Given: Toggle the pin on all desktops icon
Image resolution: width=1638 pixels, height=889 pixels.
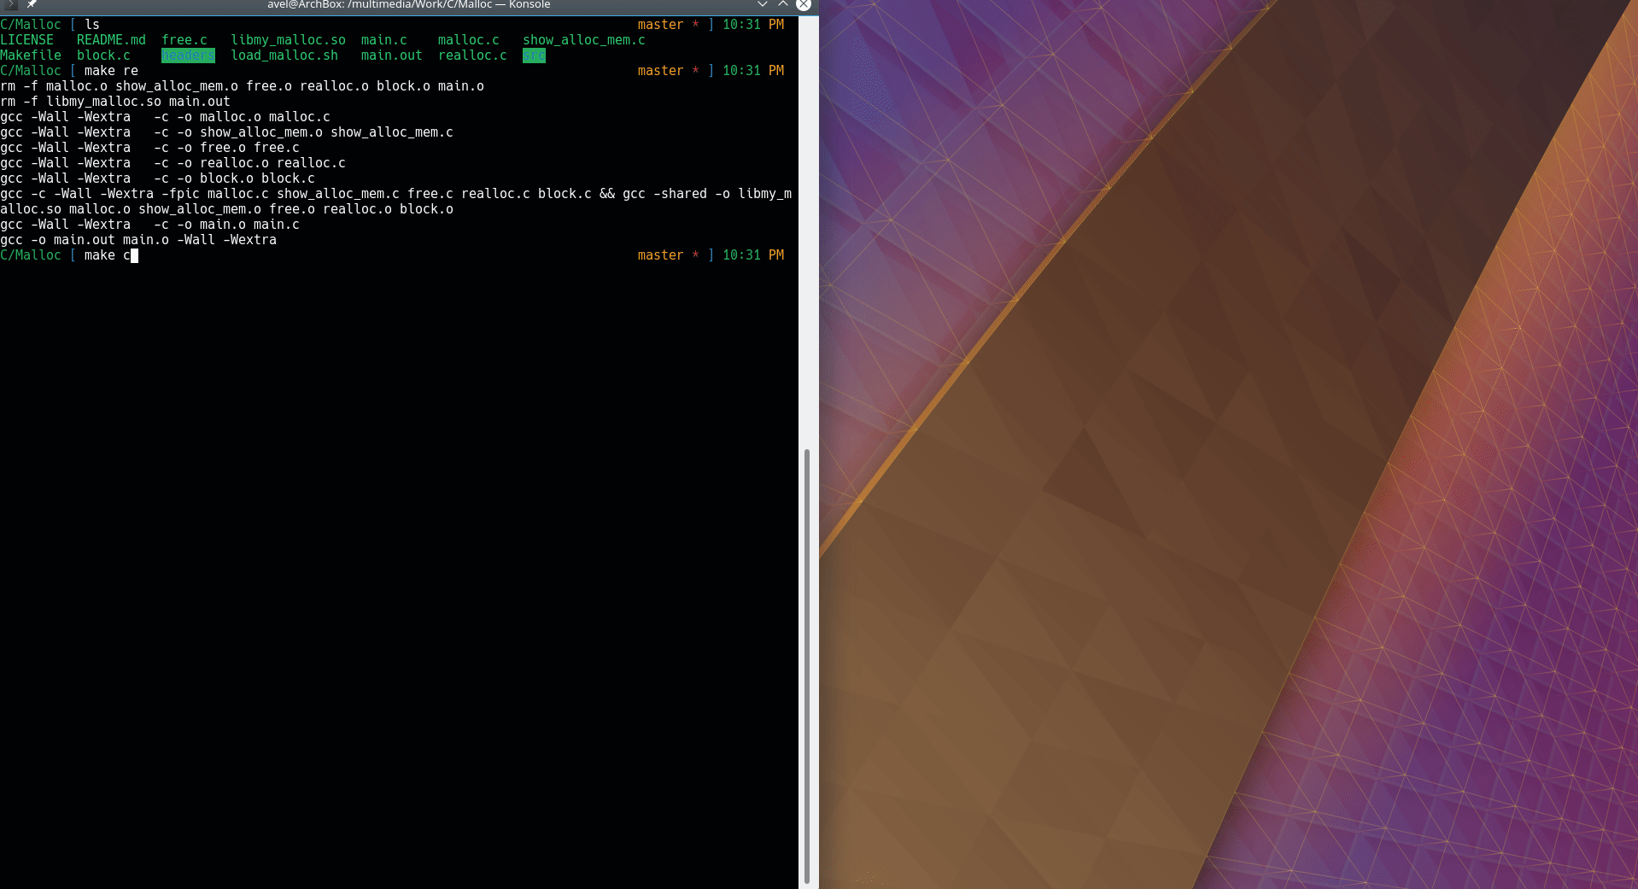Looking at the screenshot, I should 32,4.
